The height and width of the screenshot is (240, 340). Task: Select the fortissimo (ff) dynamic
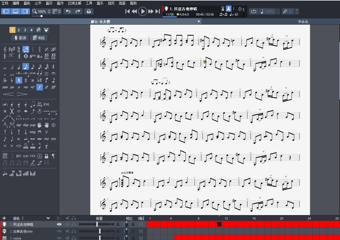tap(46, 87)
